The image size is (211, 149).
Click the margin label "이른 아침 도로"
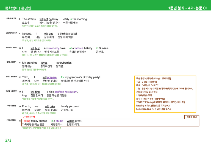pos(12,18)
